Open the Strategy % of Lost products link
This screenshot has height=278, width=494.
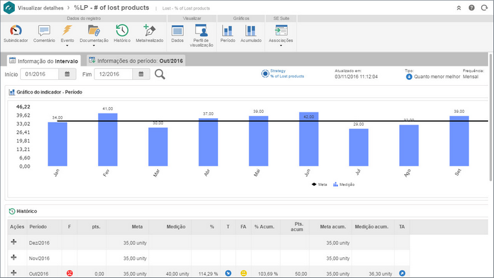pos(287,74)
